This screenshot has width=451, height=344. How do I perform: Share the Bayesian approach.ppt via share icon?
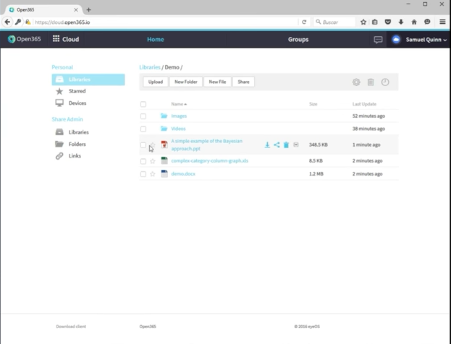277,145
